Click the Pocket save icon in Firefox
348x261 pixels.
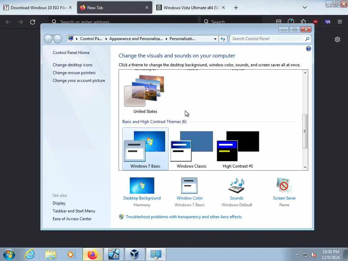pyautogui.click(x=279, y=21)
